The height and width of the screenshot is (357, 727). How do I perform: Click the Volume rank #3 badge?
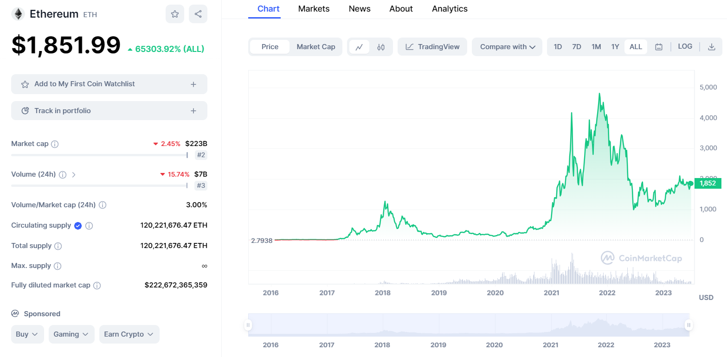click(201, 185)
